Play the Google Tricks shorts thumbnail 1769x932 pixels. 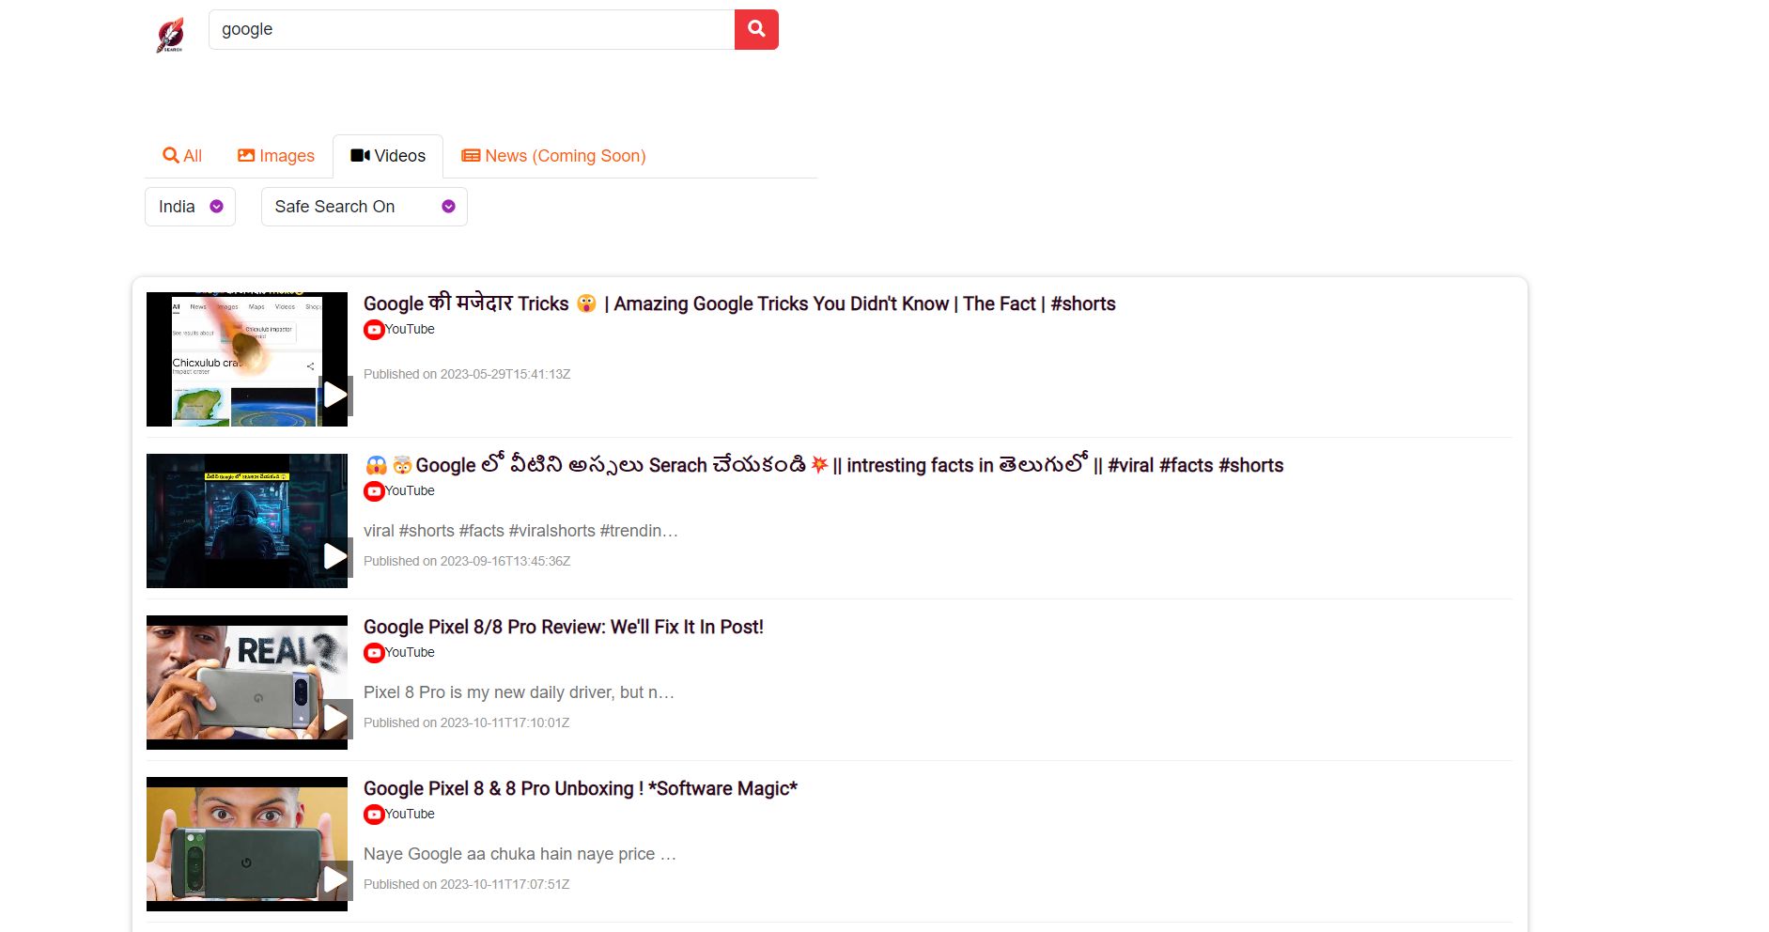[247, 359]
